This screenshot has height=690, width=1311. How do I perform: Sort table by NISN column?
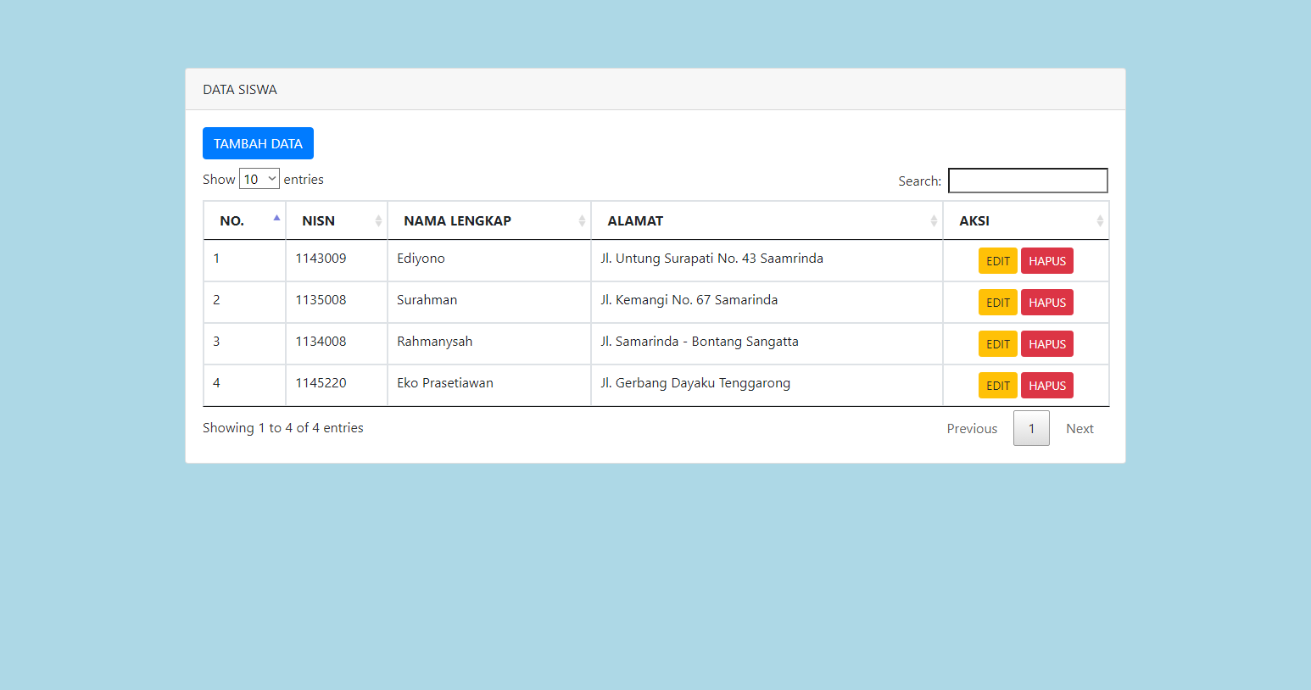tap(337, 220)
